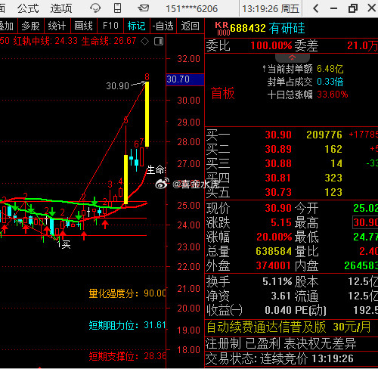378x369 pixels.
Task: Click the KR 1000 stock badge
Action: click(x=222, y=29)
